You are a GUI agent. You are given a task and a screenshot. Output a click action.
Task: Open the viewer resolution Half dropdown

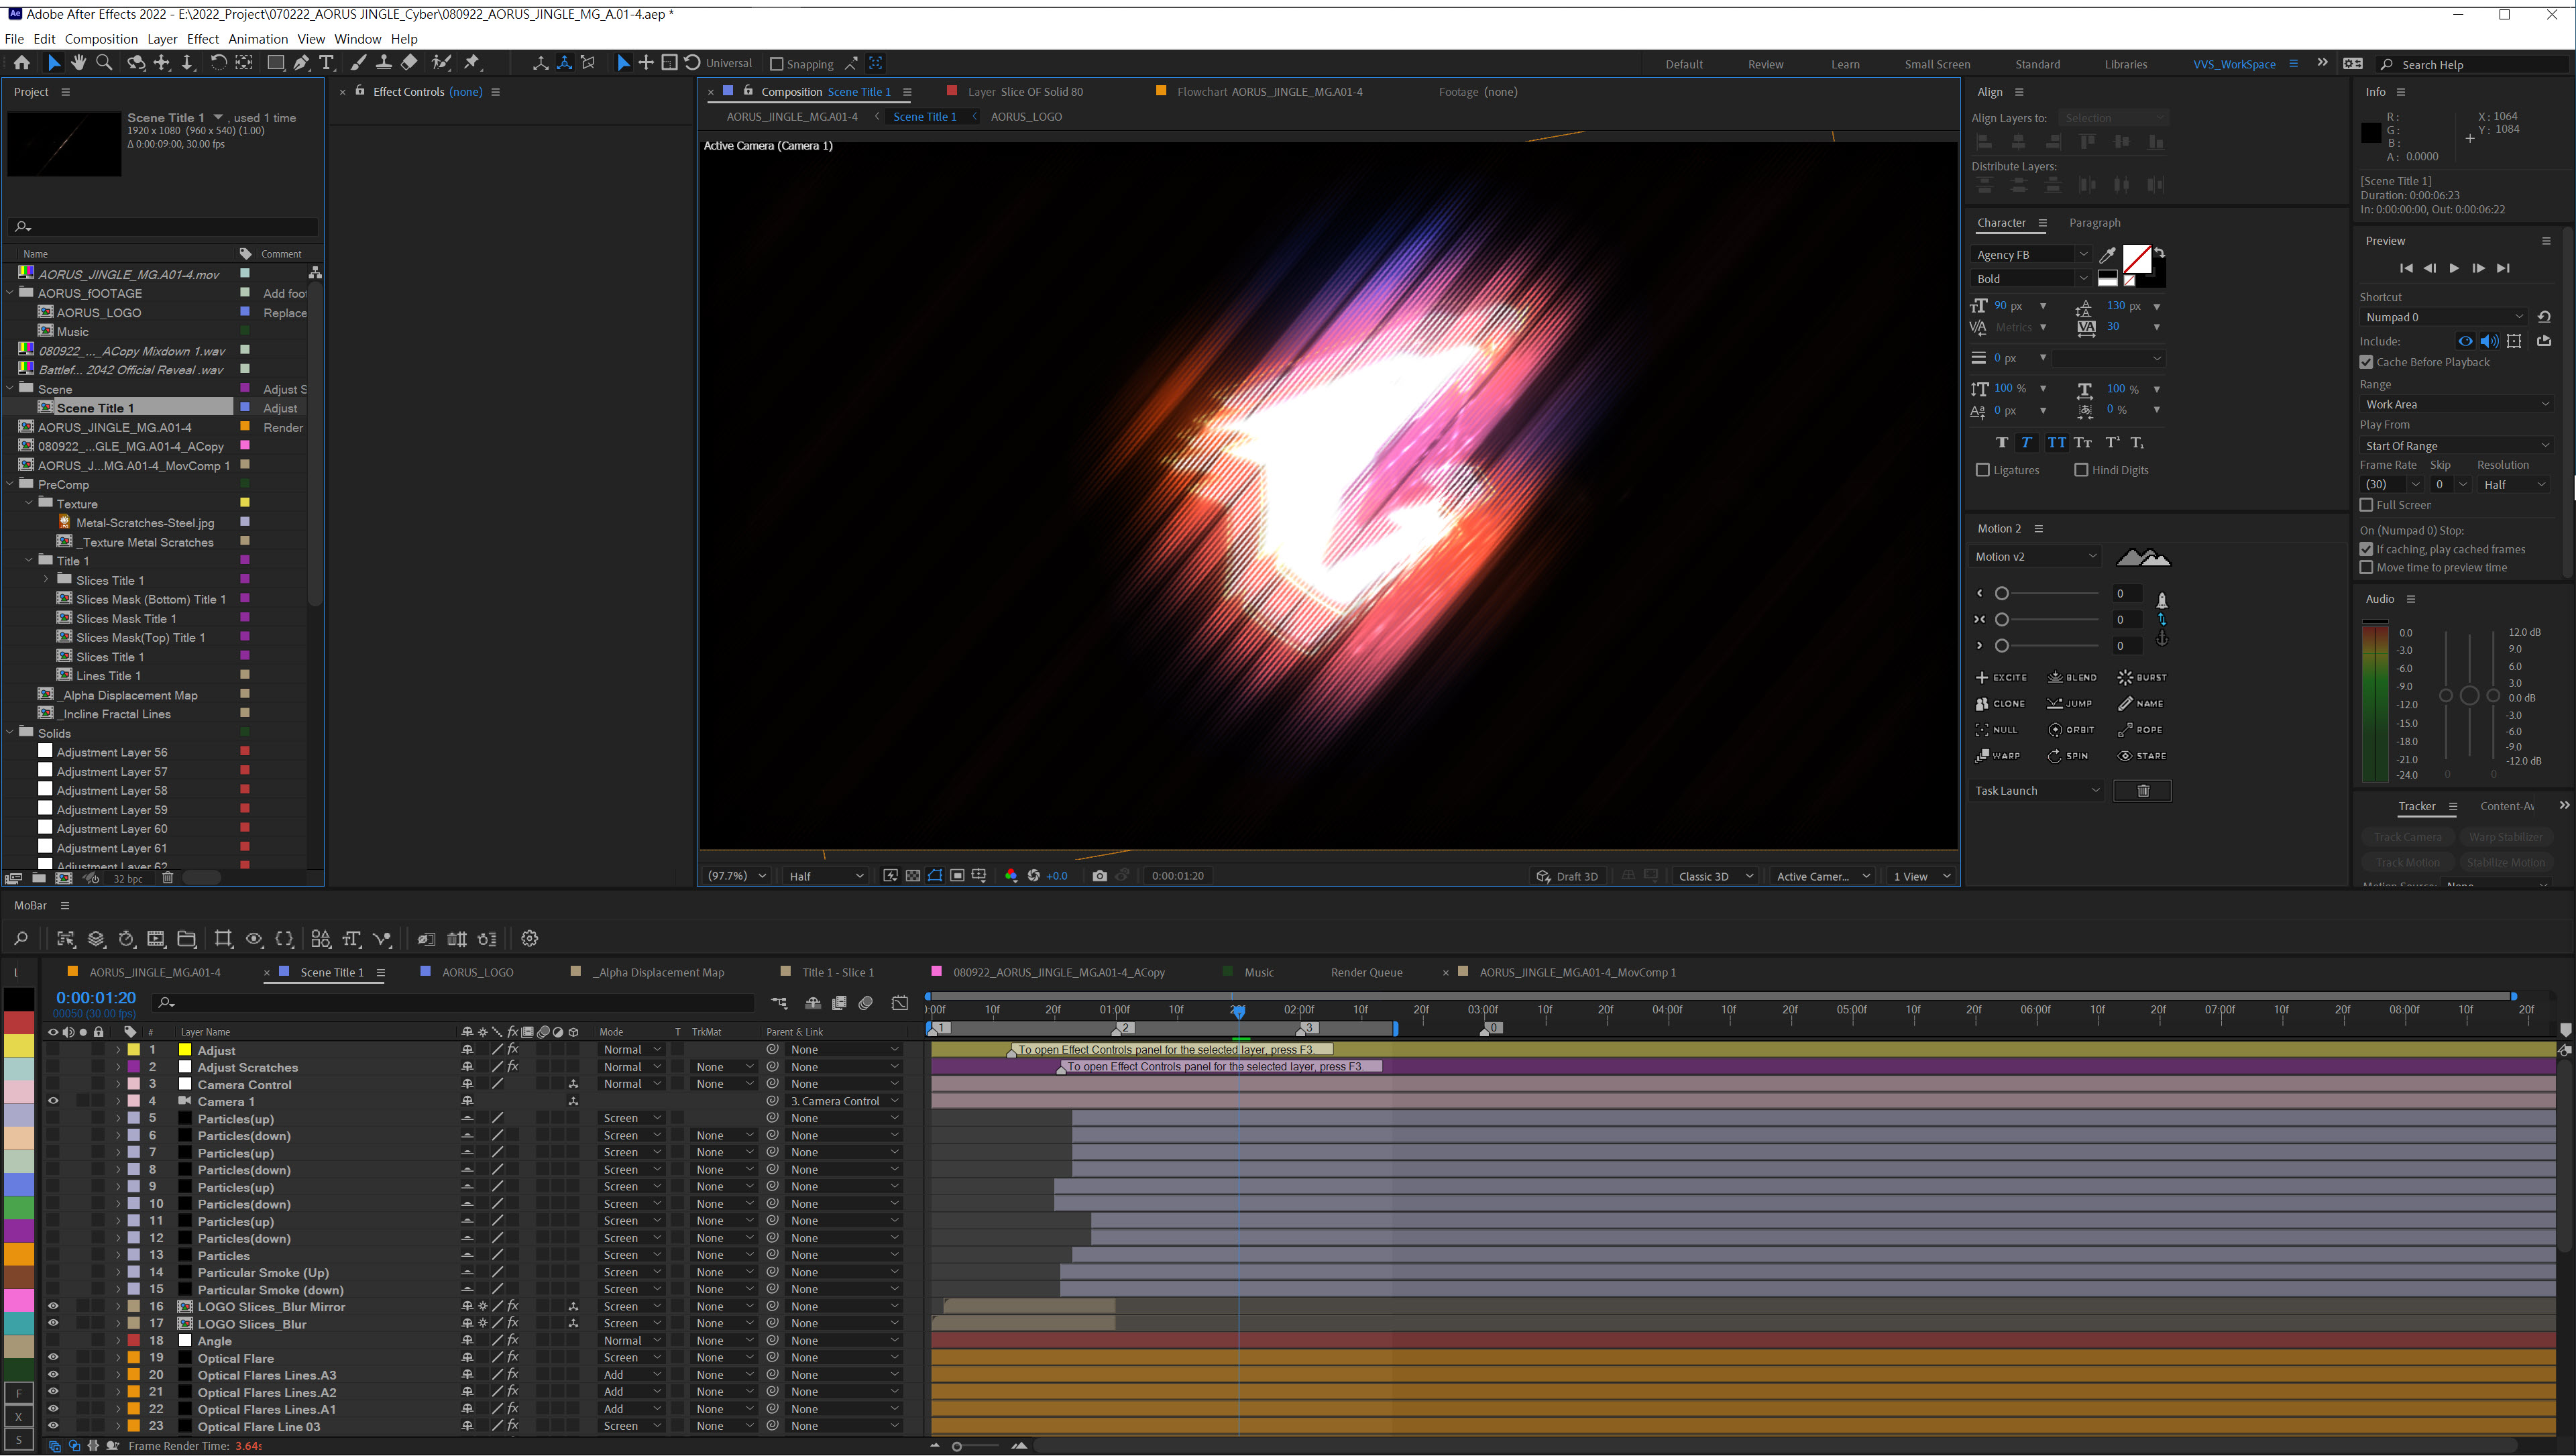(x=825, y=876)
